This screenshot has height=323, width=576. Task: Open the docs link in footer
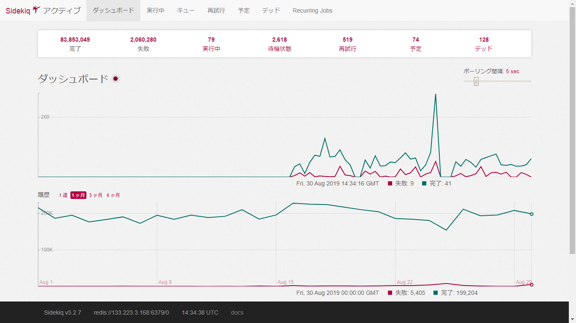(237, 312)
